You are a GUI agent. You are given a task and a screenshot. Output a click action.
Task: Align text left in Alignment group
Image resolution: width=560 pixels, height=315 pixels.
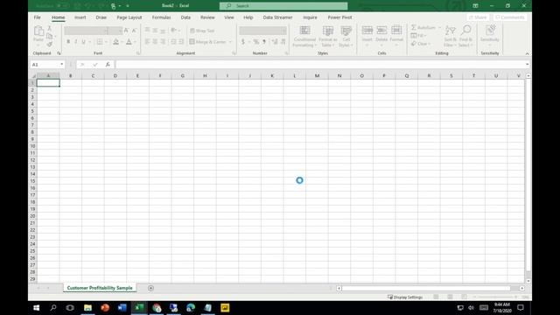[x=147, y=42]
